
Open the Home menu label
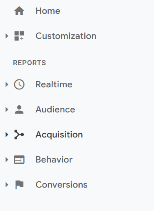[x=48, y=11]
